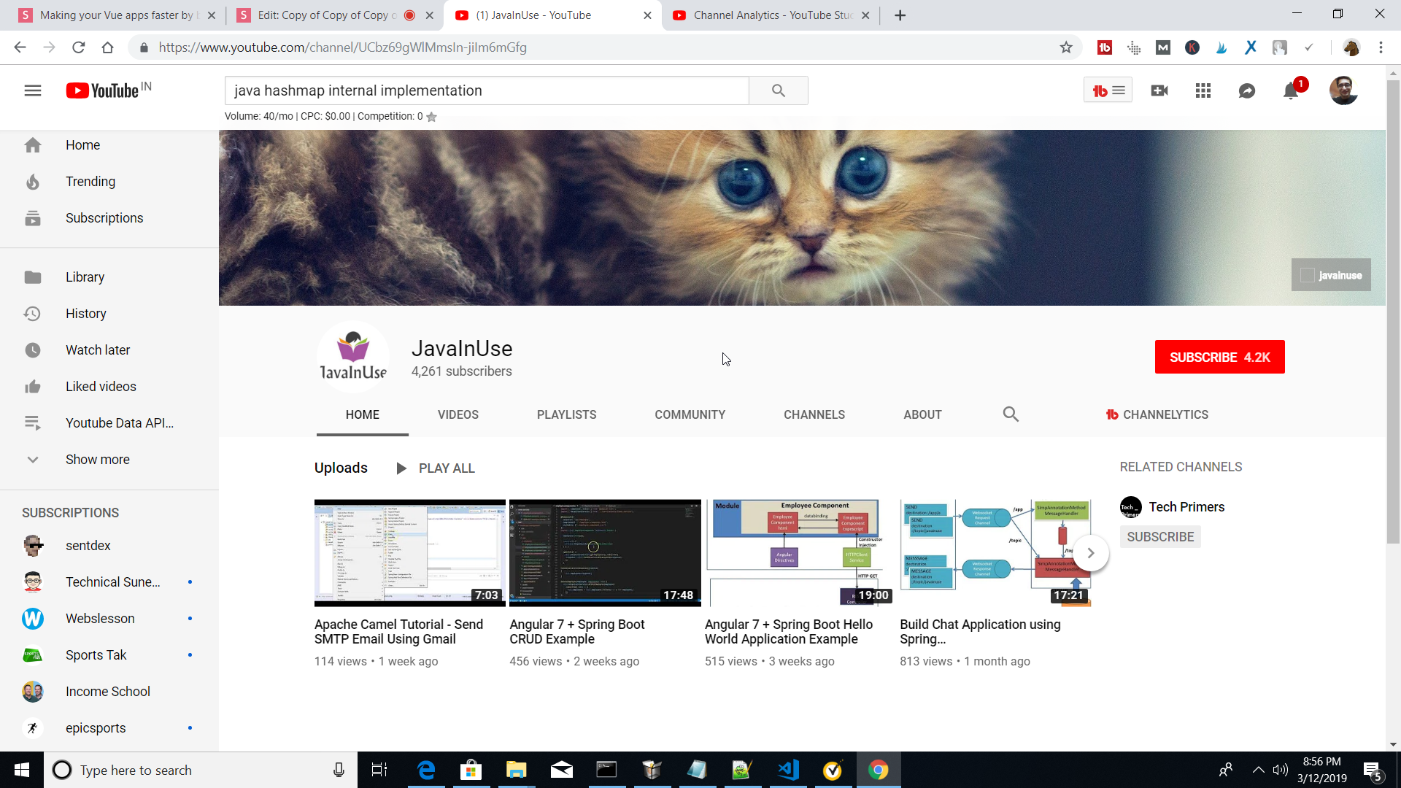Expand Show more in sidebar
The height and width of the screenshot is (788, 1401).
click(x=97, y=460)
